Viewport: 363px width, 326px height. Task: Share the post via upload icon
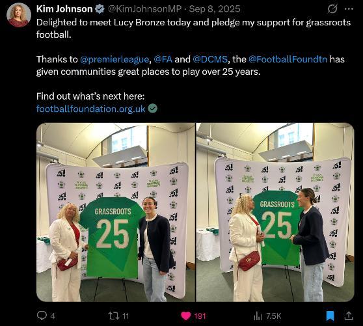(349, 316)
